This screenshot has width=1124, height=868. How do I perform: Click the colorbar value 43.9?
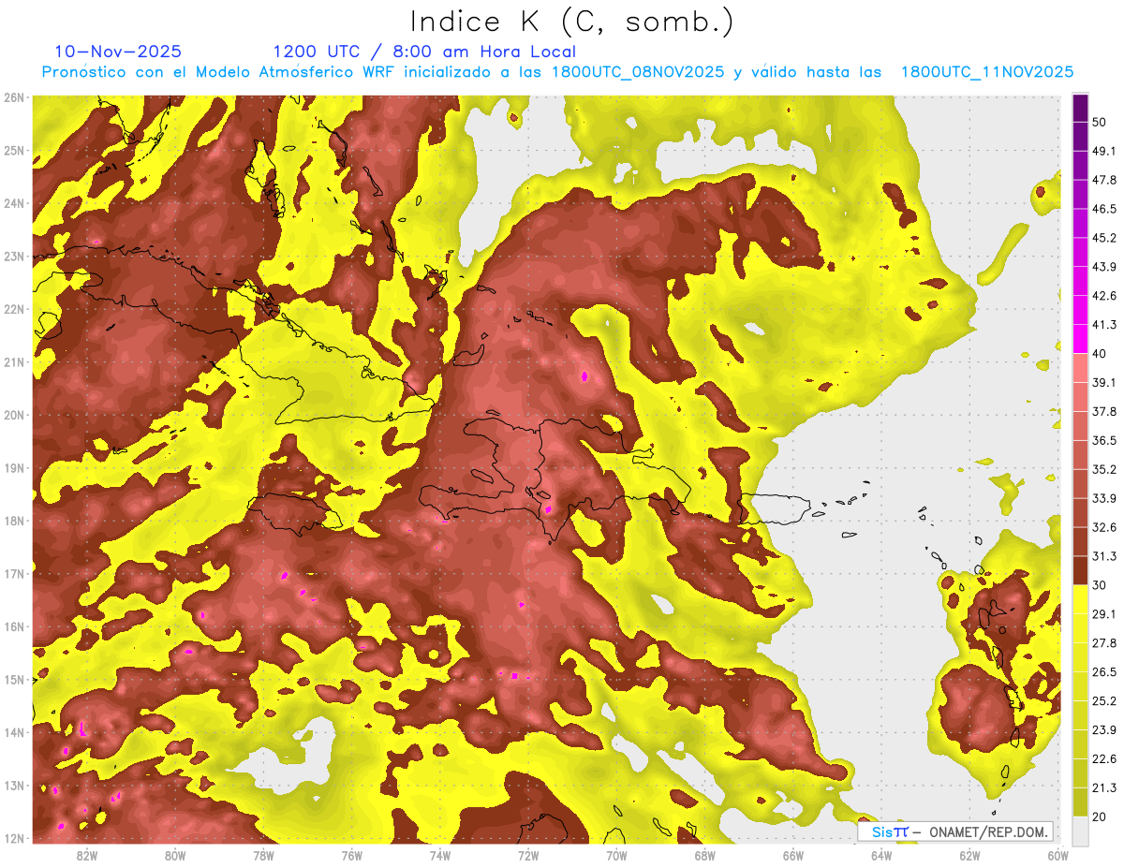(x=1104, y=267)
